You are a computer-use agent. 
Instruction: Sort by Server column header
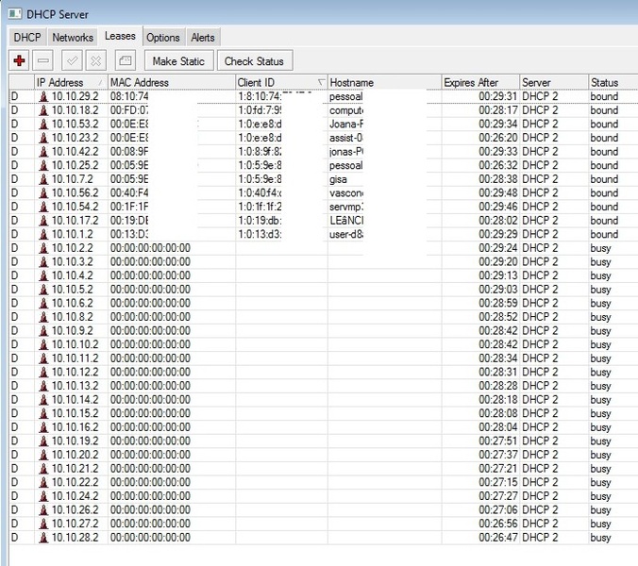coord(554,83)
